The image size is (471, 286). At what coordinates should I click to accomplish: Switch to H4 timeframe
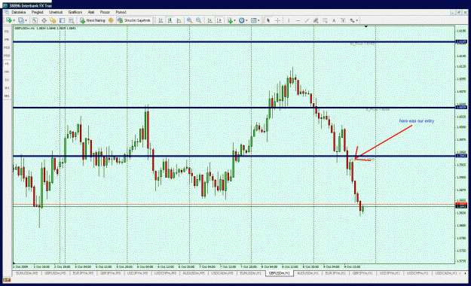(7, 71)
